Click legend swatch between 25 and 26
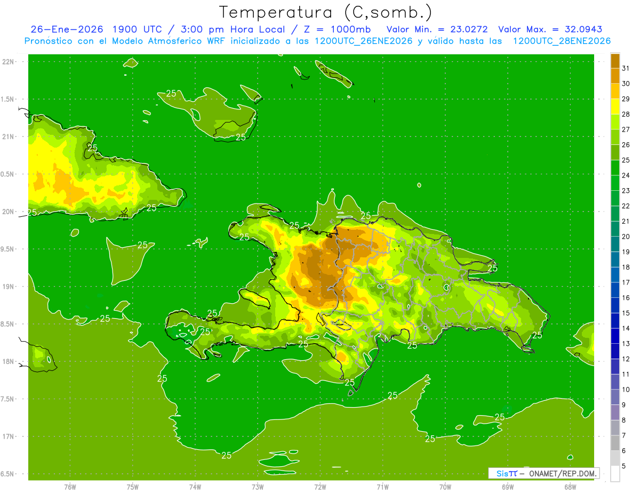 tap(615, 152)
